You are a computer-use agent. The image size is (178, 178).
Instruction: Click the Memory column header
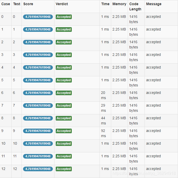(x=119, y=4)
